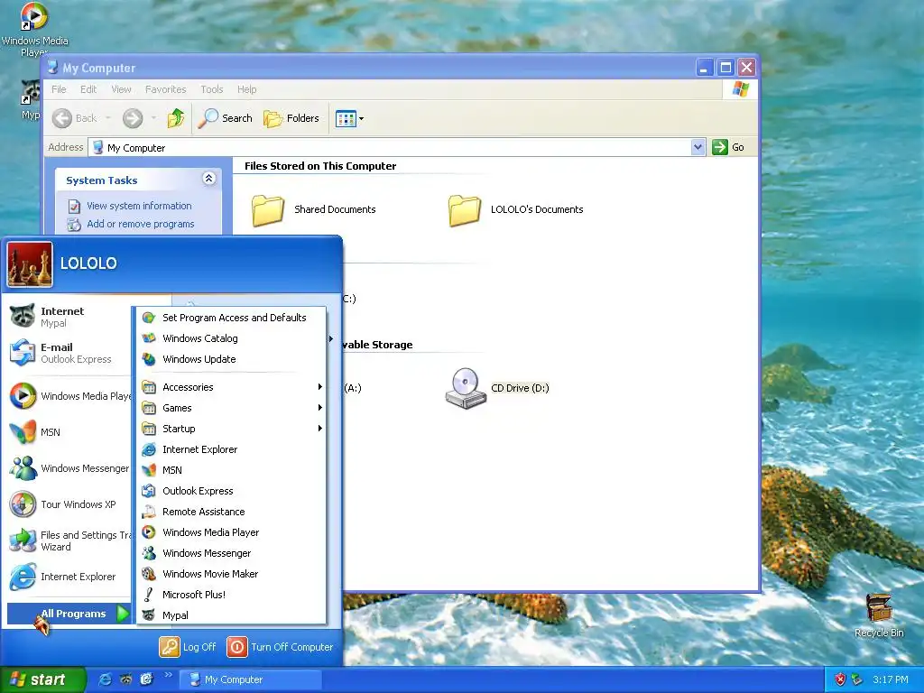Click the 3:17 PM system clock

click(890, 679)
